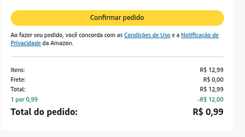Screen dimensions: 245x137
Task: Click the yellow Confirmar pedido button
Action: click(117, 18)
